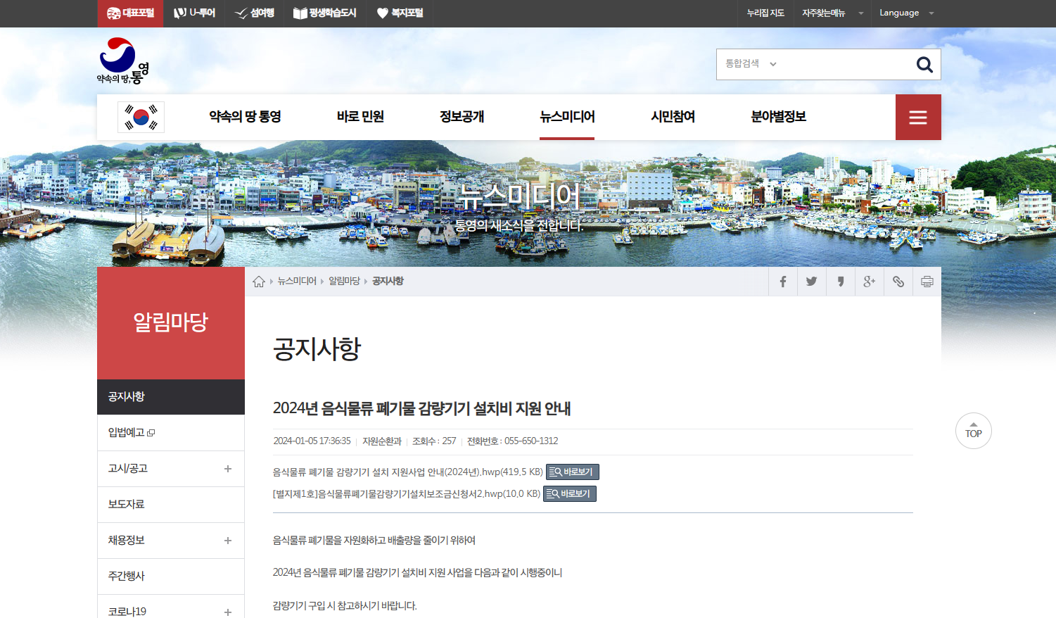Expand the 고시/공고 plus icon

(x=228, y=469)
